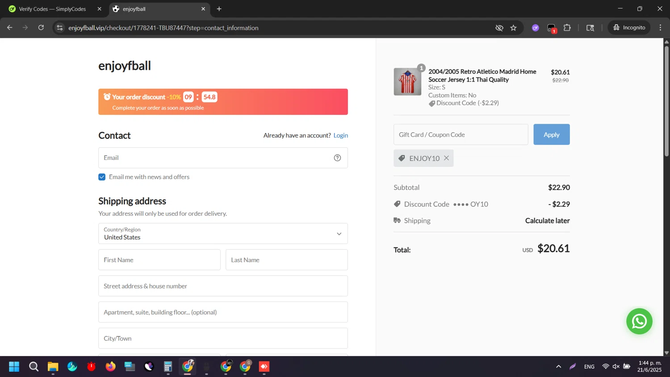Click the product title 2004/2005 Retro Atletico Madrid

(x=482, y=75)
